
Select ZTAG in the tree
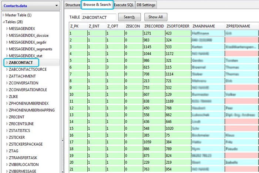click(14, 151)
